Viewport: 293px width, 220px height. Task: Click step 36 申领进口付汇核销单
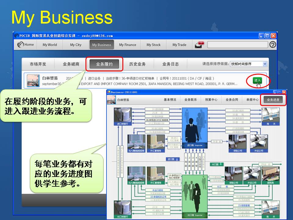point(157,120)
